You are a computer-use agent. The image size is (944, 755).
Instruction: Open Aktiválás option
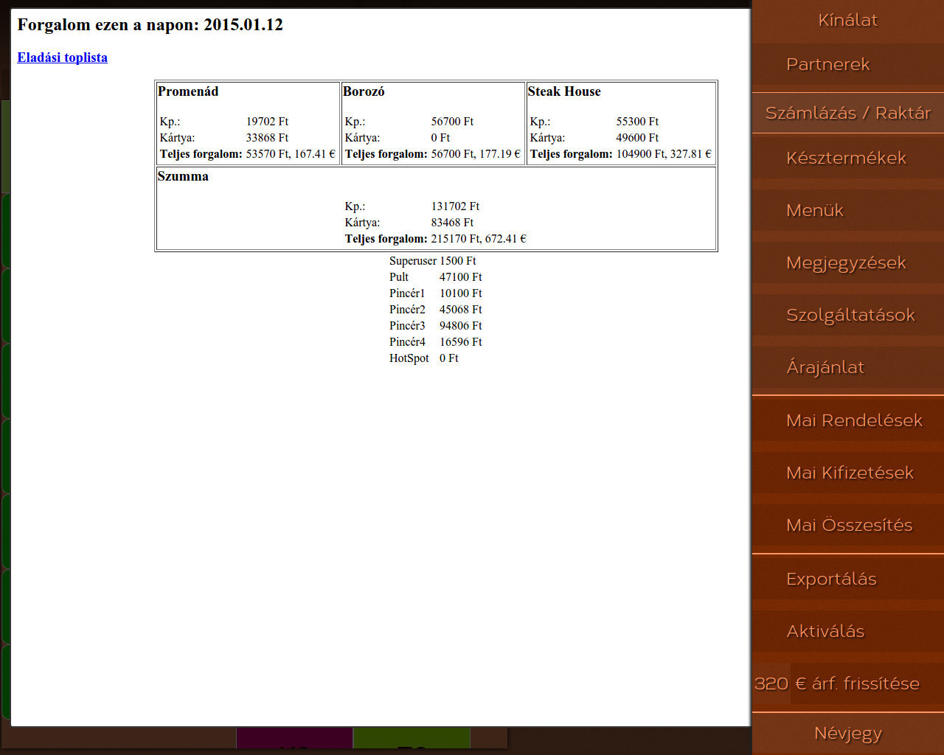point(847,631)
